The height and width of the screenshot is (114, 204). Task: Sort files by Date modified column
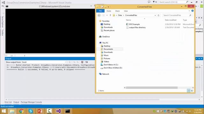171,20
